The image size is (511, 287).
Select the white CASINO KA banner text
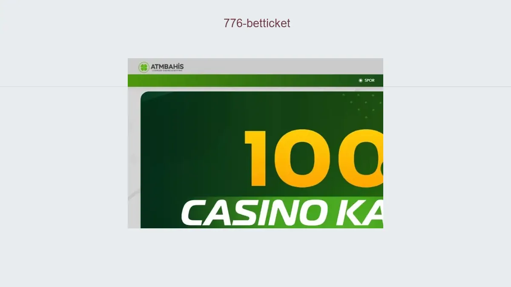coord(283,213)
